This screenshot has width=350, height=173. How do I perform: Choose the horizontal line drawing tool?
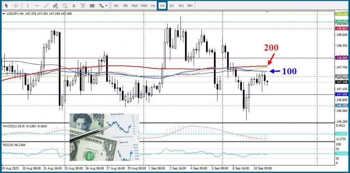pyautogui.click(x=37, y=6)
